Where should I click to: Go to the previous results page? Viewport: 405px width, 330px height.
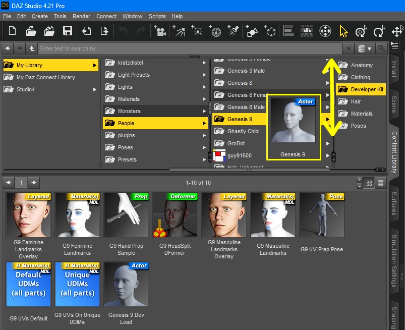[x=9, y=183]
